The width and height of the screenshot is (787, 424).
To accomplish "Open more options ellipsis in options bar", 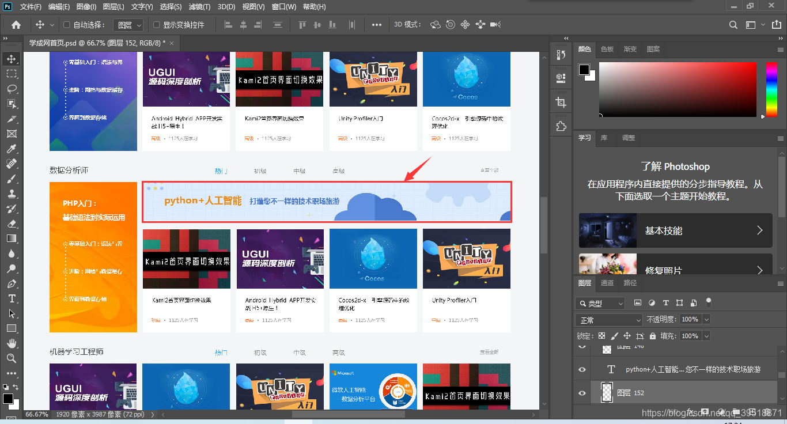I will point(377,25).
